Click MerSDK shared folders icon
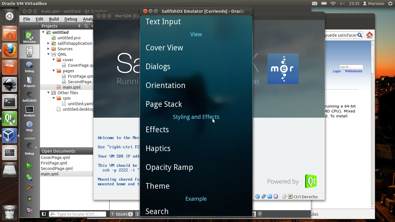395x222 pixels. [x=270, y=197]
